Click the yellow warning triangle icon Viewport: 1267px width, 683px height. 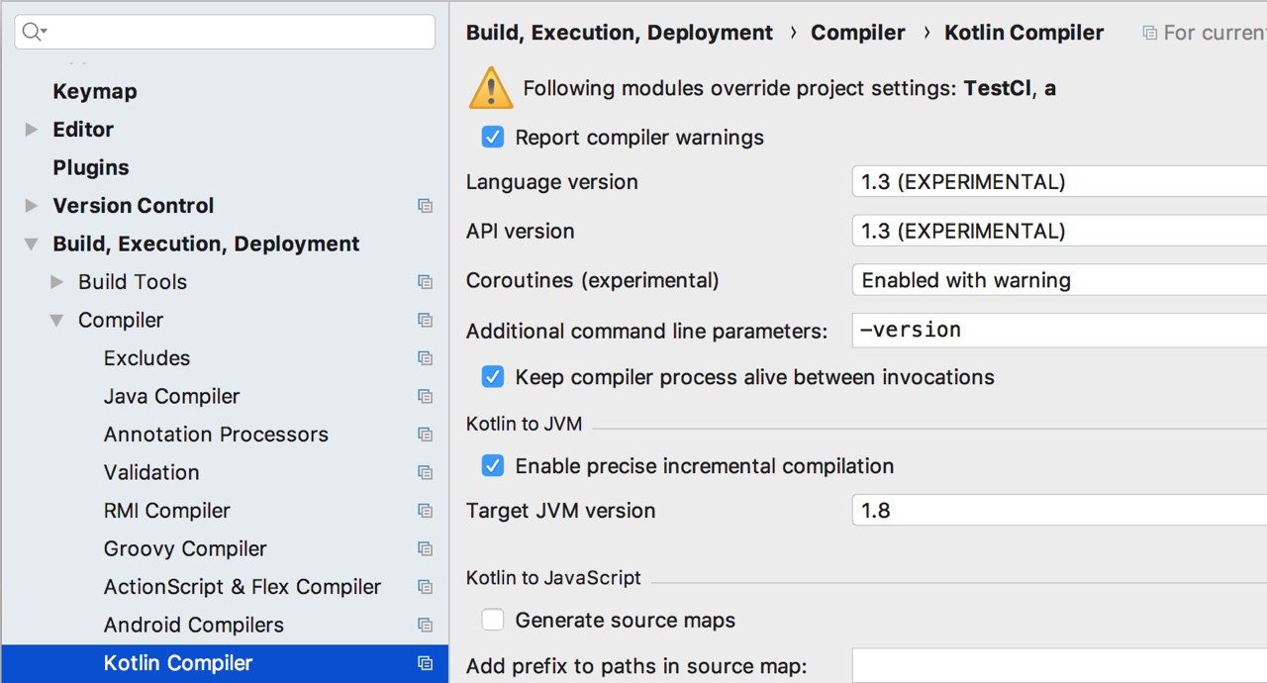[491, 88]
